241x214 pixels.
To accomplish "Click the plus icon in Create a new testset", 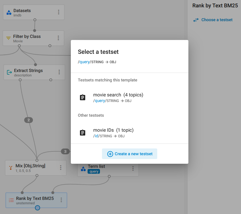I will [110, 154].
